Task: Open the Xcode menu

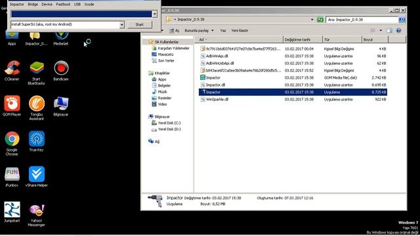Action: 89,5
